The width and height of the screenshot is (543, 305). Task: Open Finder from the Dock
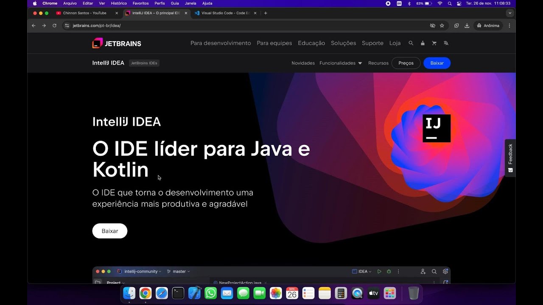click(129, 293)
